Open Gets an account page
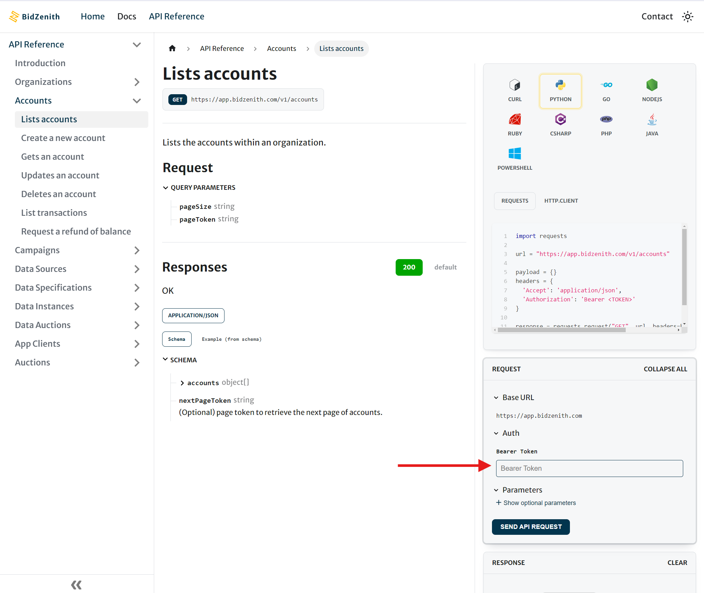 point(53,157)
